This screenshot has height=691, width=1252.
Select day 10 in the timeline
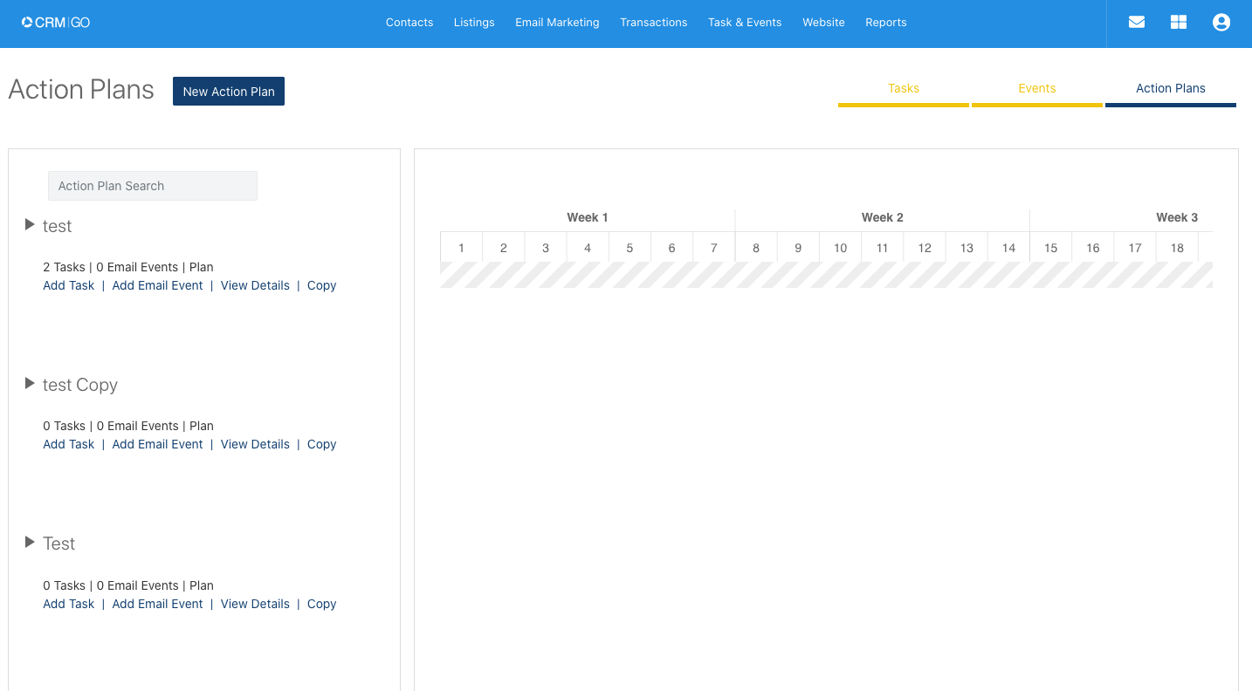coord(840,248)
